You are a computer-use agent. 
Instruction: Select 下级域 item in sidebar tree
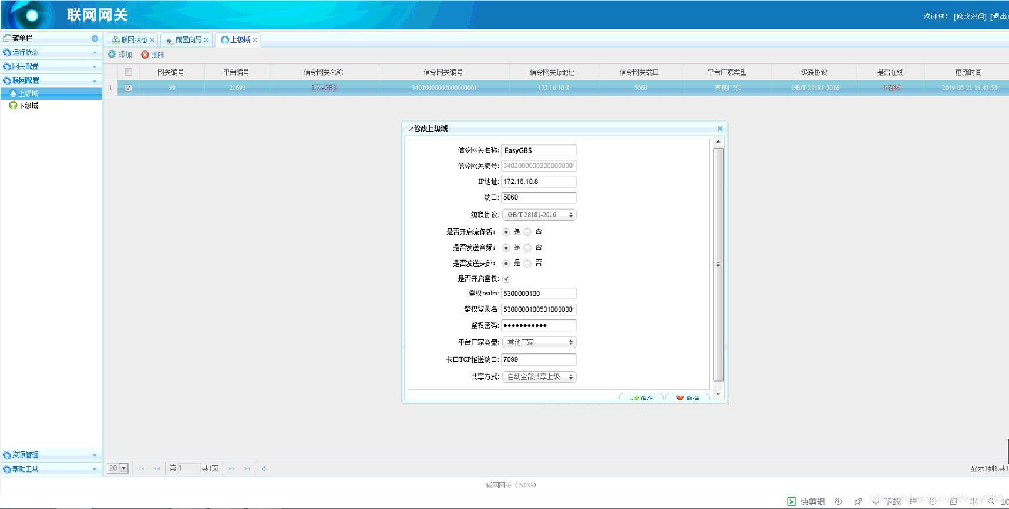(51, 106)
